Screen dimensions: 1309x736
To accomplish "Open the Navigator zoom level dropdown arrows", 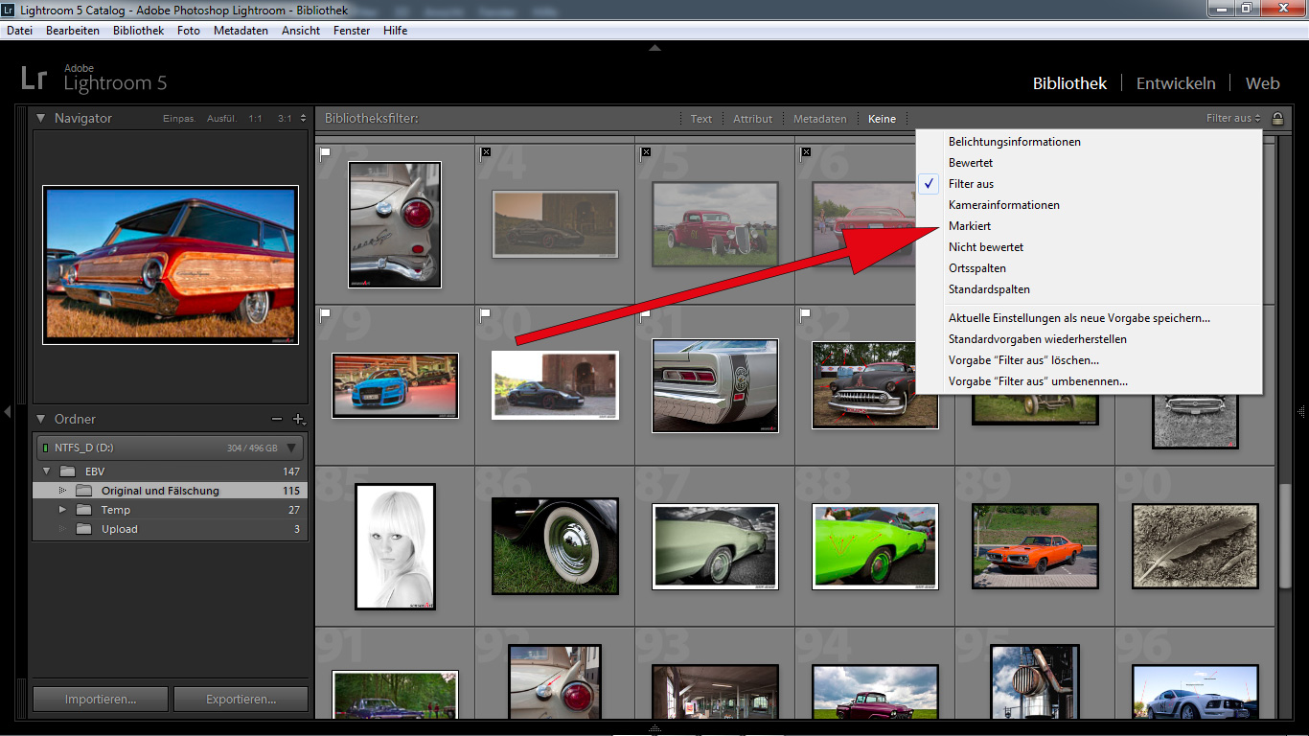I will 303,119.
